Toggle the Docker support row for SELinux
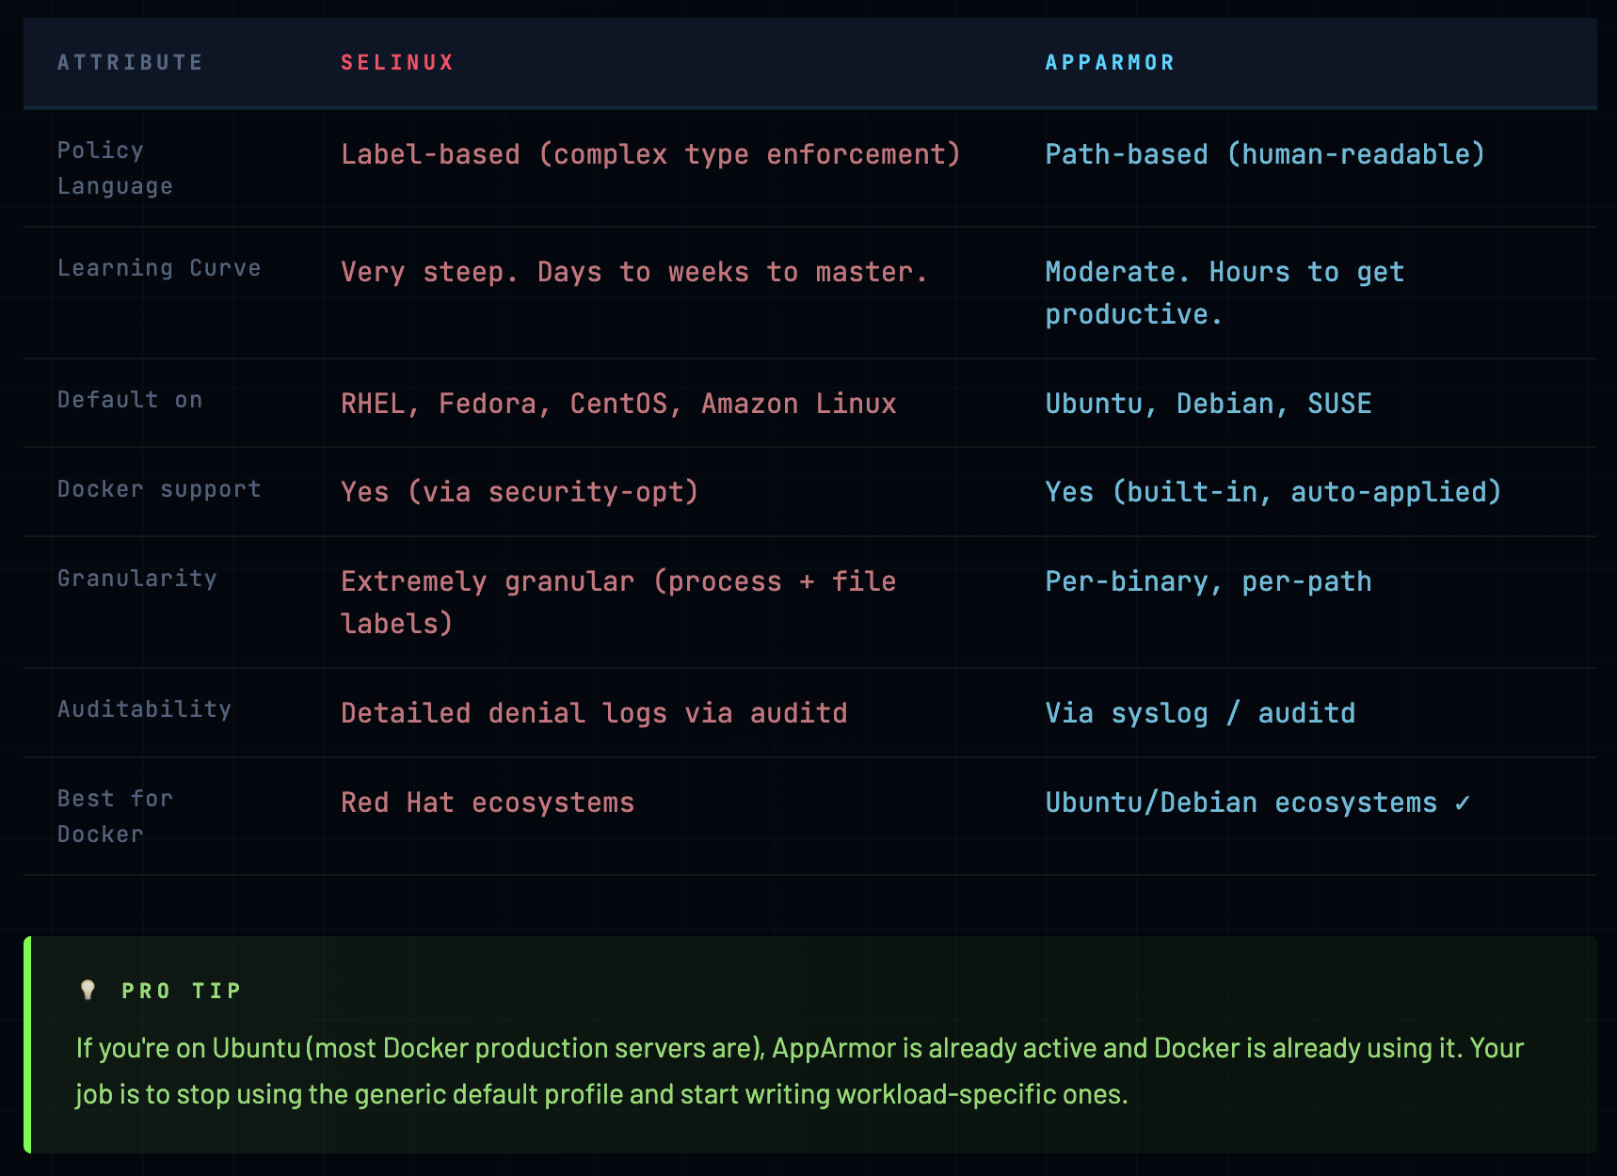1617x1176 pixels. tap(519, 491)
